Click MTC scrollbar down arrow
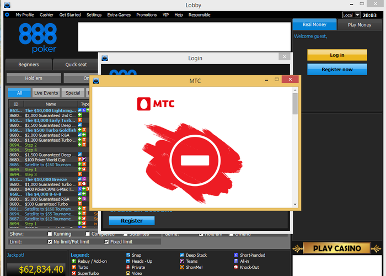This screenshot has height=276, width=386. [295, 205]
